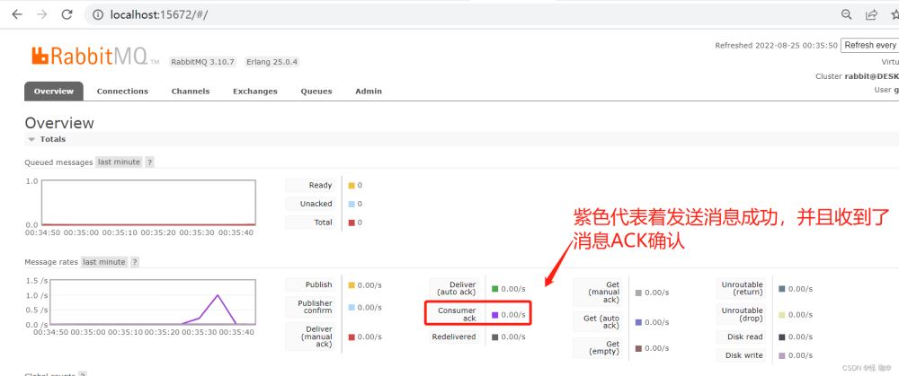The image size is (899, 376).
Task: Open the Refresh every dropdown
Action: [x=869, y=45]
